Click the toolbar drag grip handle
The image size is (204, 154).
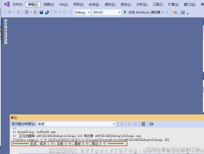tap(5, 12)
